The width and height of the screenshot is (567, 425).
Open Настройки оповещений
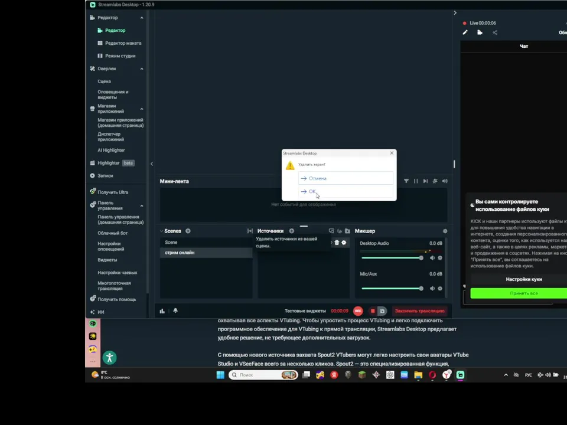110,246
